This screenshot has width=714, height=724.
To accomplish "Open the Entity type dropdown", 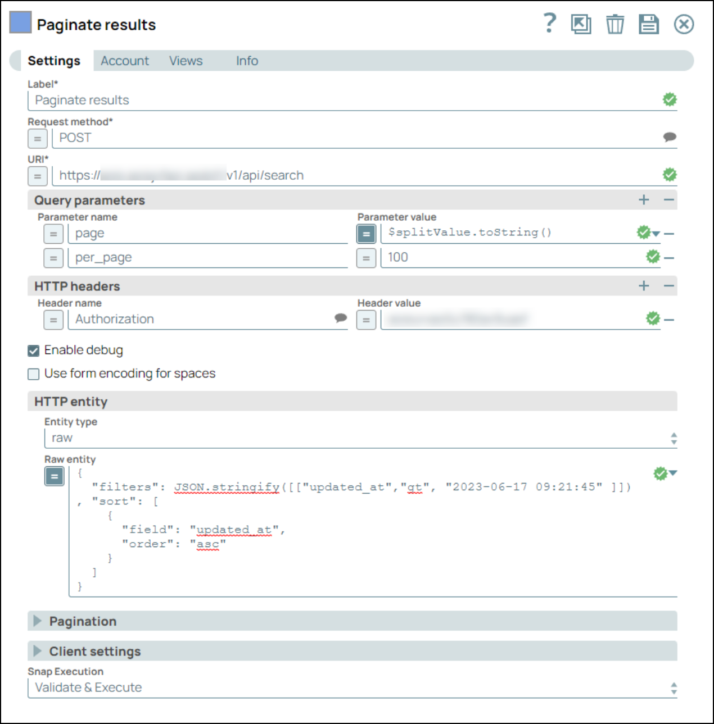I will (x=360, y=438).
